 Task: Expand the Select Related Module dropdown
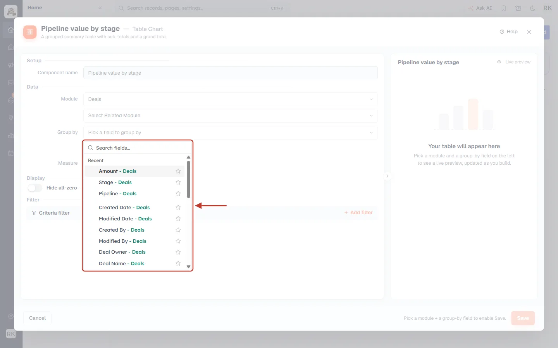tap(231, 116)
